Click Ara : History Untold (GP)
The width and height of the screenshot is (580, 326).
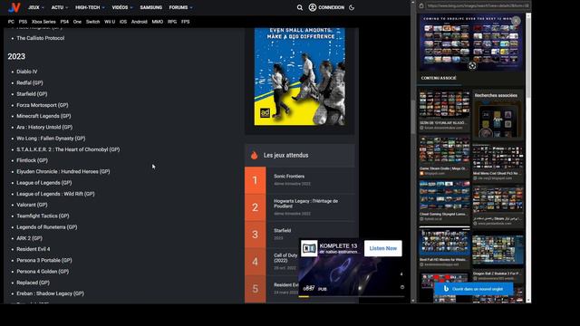44,127
